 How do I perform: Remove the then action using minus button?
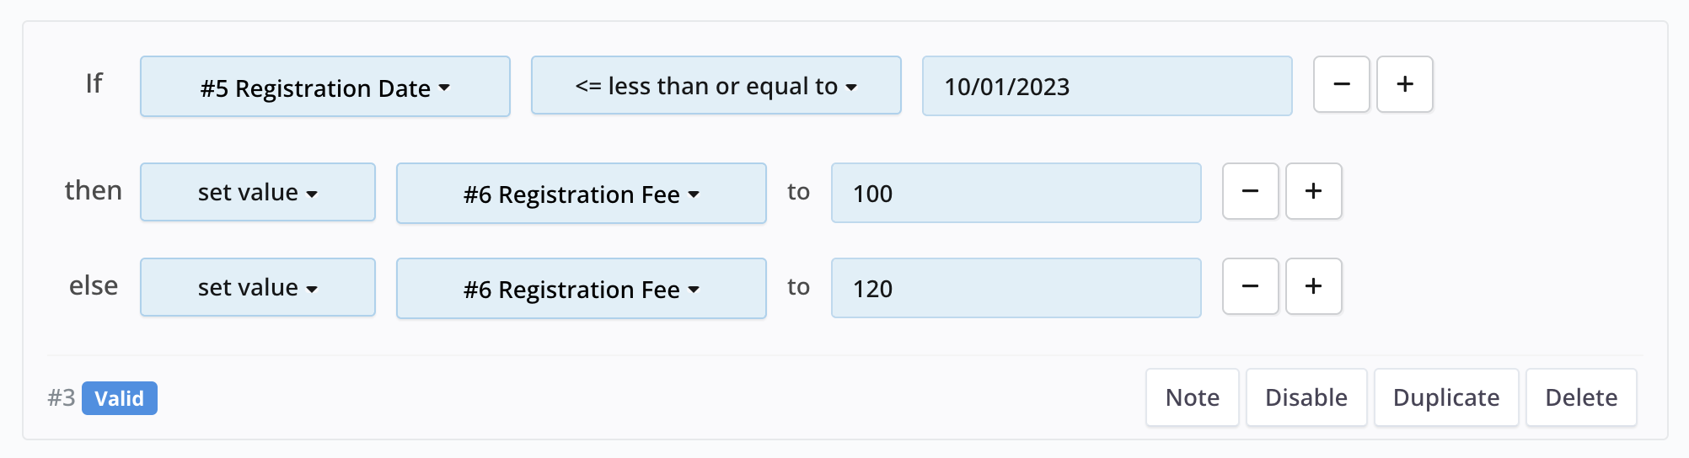point(1250,191)
